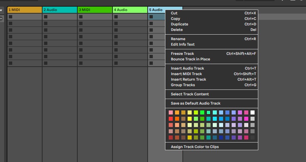
Task: Click the stop button in 1 MIDI's first clip slot
Action: click(x=10, y=17)
